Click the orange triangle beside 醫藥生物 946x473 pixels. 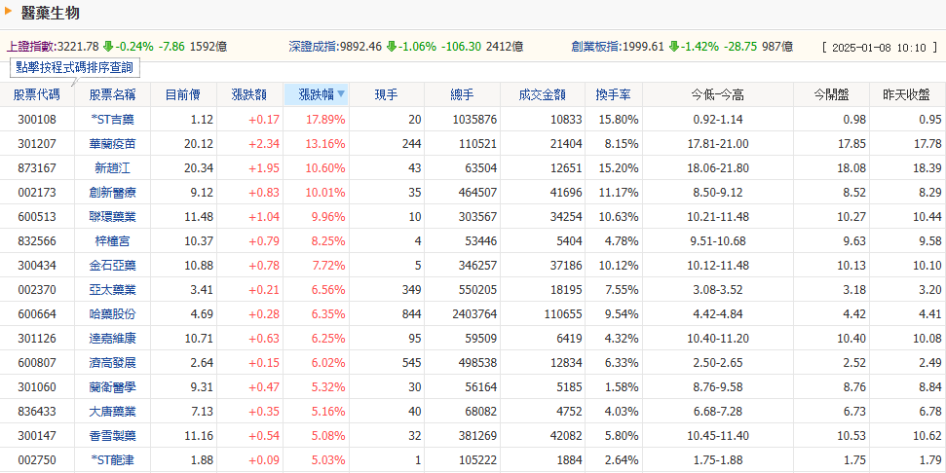pos(9,12)
